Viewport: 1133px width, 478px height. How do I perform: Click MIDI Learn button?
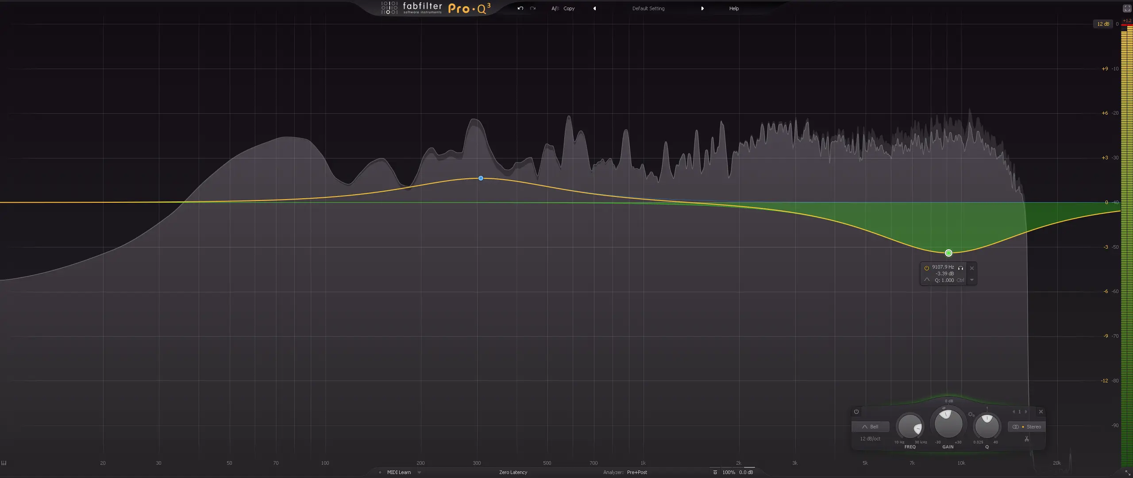click(x=399, y=472)
